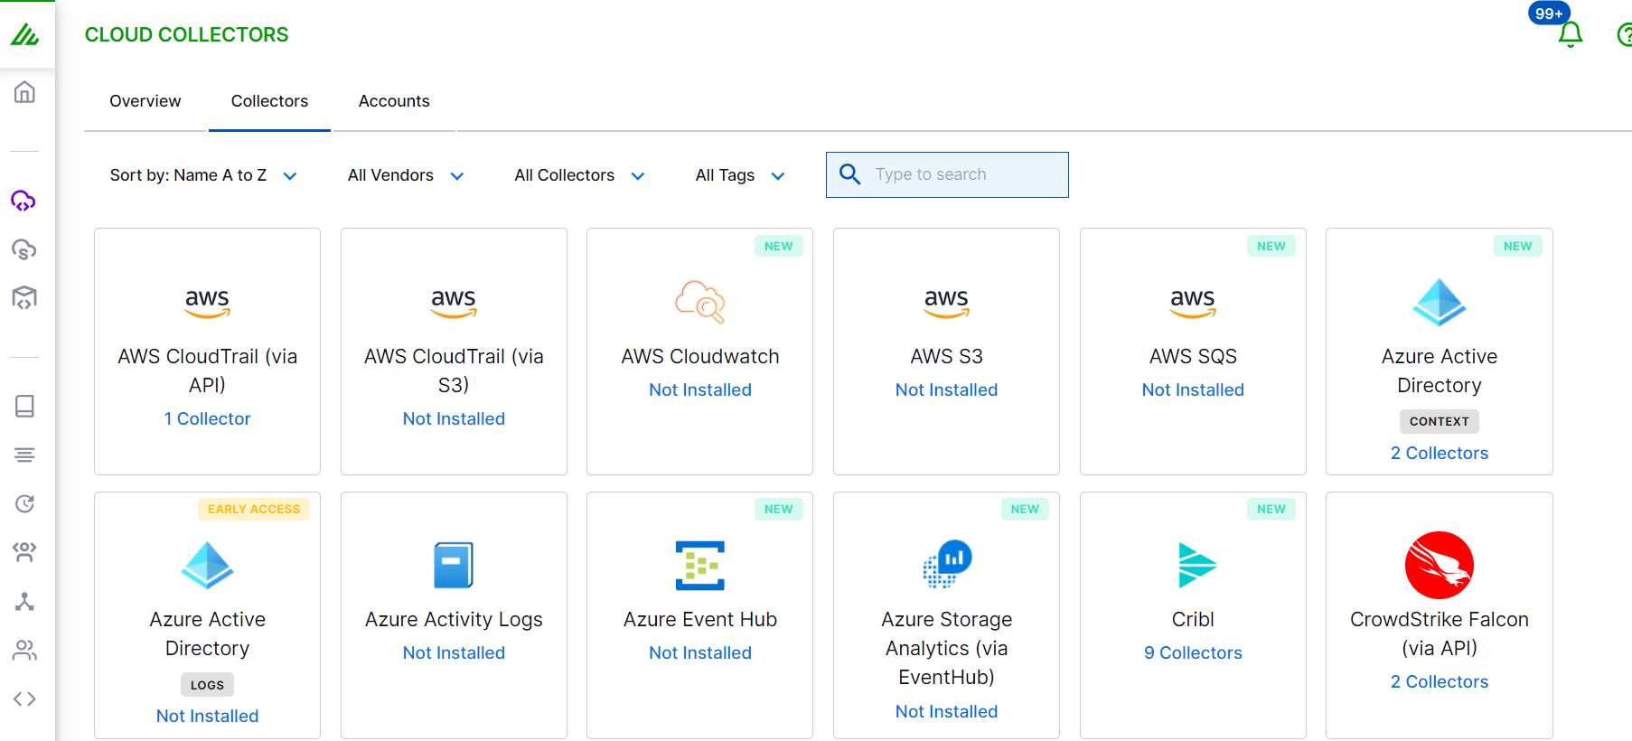This screenshot has height=741, width=1632.
Task: Click the Cribl logo icon
Action: point(1196,566)
